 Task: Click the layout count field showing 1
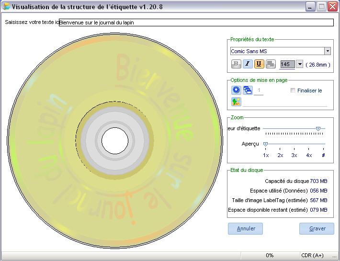259,91
